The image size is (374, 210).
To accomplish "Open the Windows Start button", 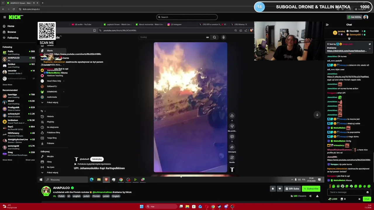I will click(x=141, y=206).
